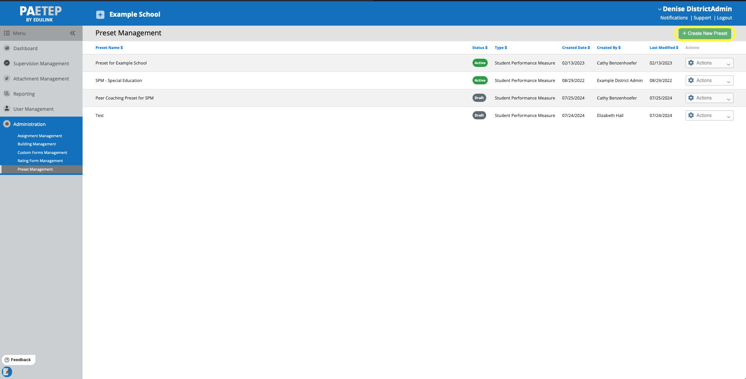Sort table by Preset Name column

[109, 48]
